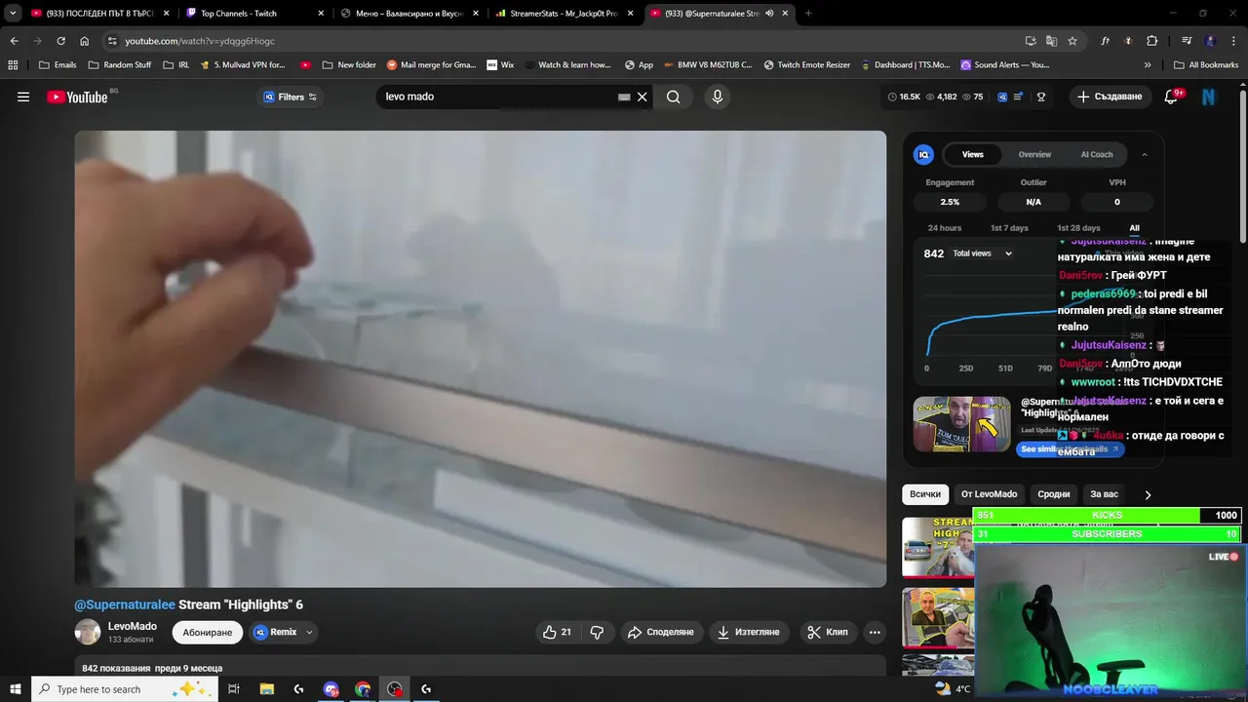1248x702 pixels.
Task: Bookmark this page with the star
Action: pyautogui.click(x=1072, y=41)
